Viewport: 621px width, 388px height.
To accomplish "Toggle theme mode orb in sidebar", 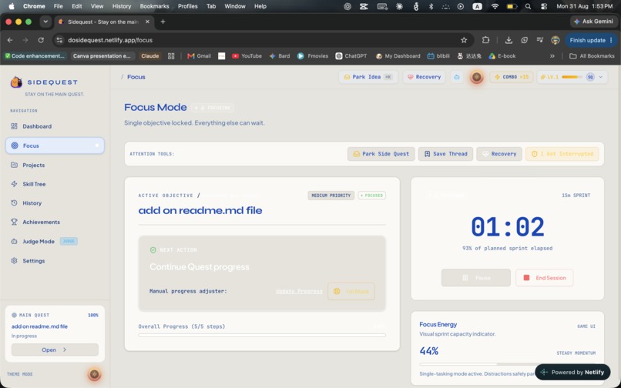I will [94, 374].
